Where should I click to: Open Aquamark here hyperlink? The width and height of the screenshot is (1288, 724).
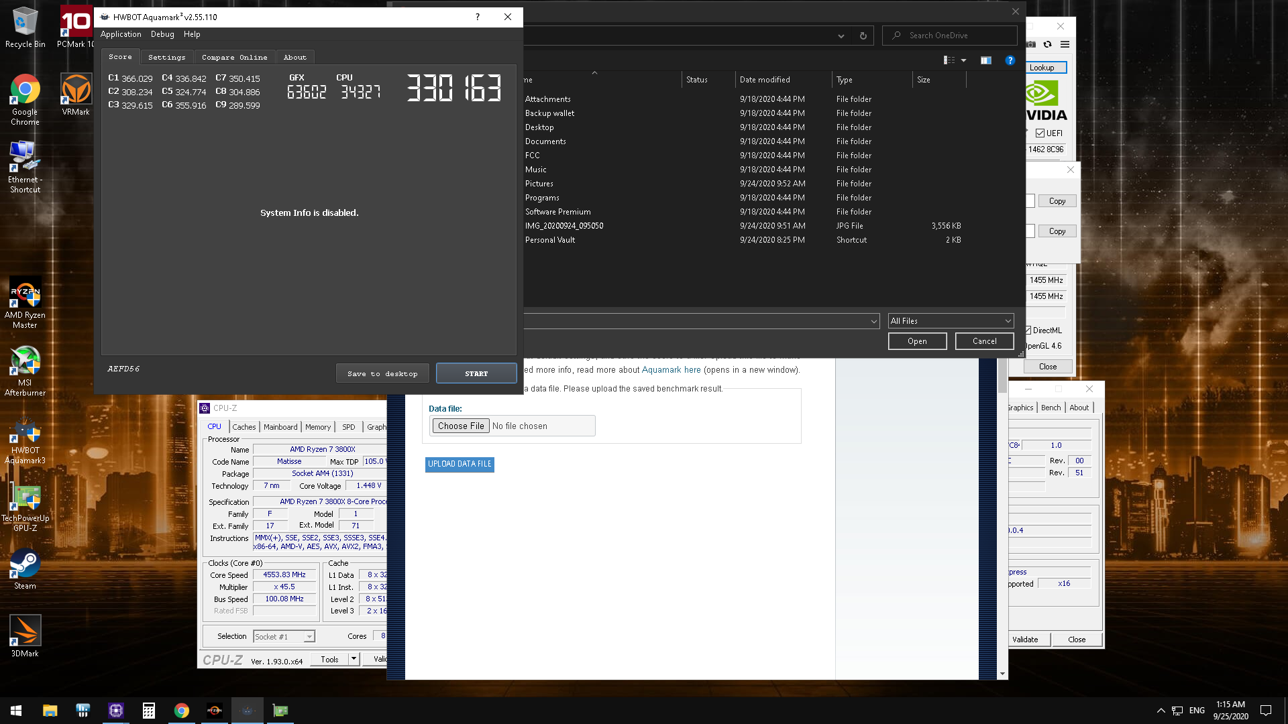[x=671, y=369]
